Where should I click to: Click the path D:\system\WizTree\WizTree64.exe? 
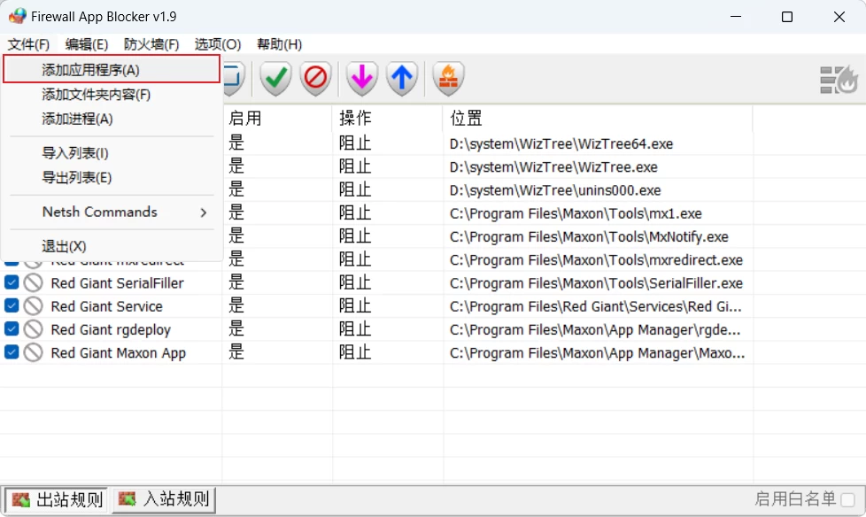pyautogui.click(x=561, y=144)
